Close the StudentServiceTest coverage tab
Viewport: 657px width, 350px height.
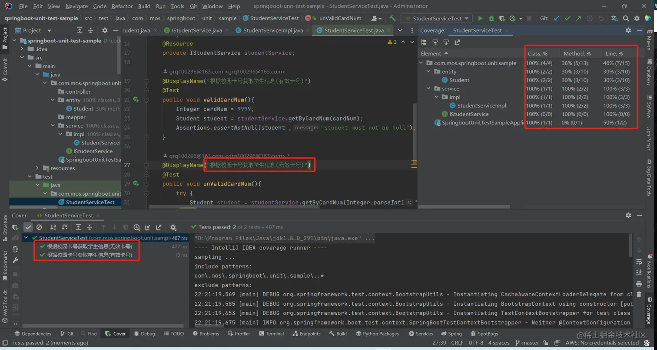(507, 31)
